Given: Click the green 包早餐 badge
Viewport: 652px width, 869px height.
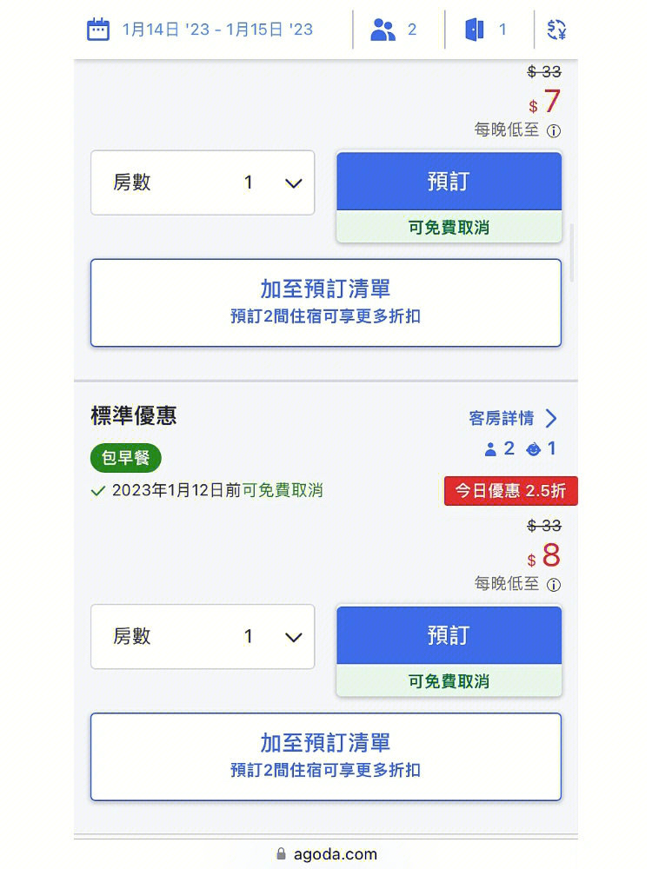Looking at the screenshot, I should (124, 458).
